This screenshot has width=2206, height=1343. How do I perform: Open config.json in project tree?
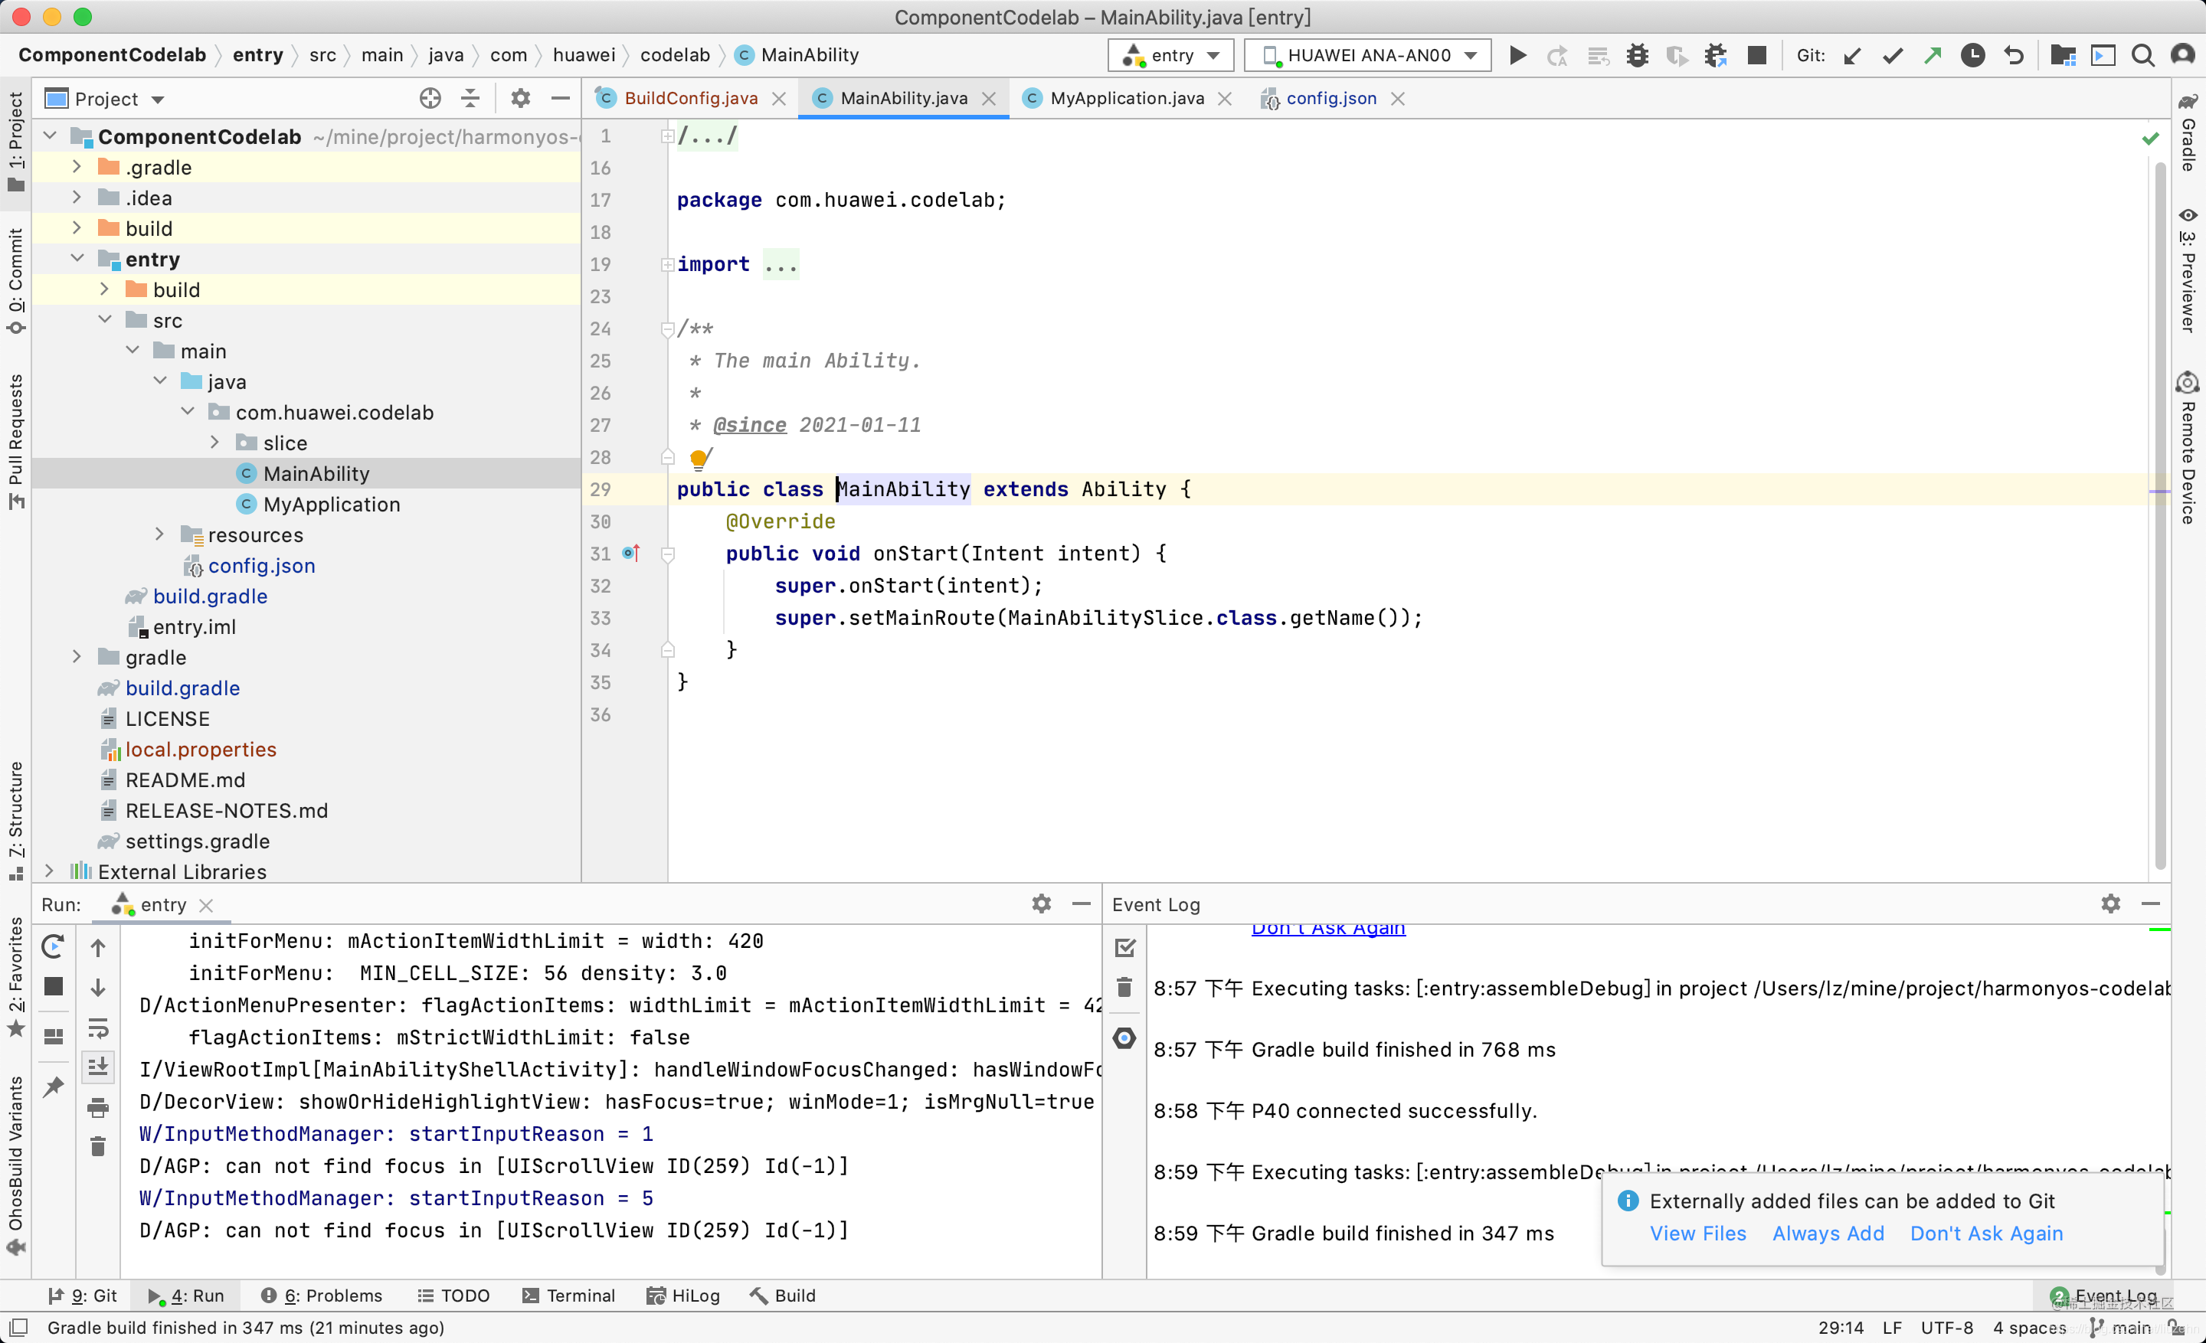pyautogui.click(x=261, y=566)
